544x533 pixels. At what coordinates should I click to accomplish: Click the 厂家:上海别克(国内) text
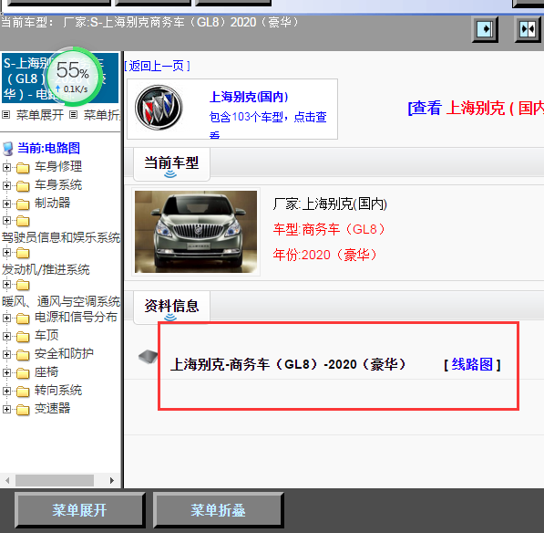pyautogui.click(x=330, y=204)
